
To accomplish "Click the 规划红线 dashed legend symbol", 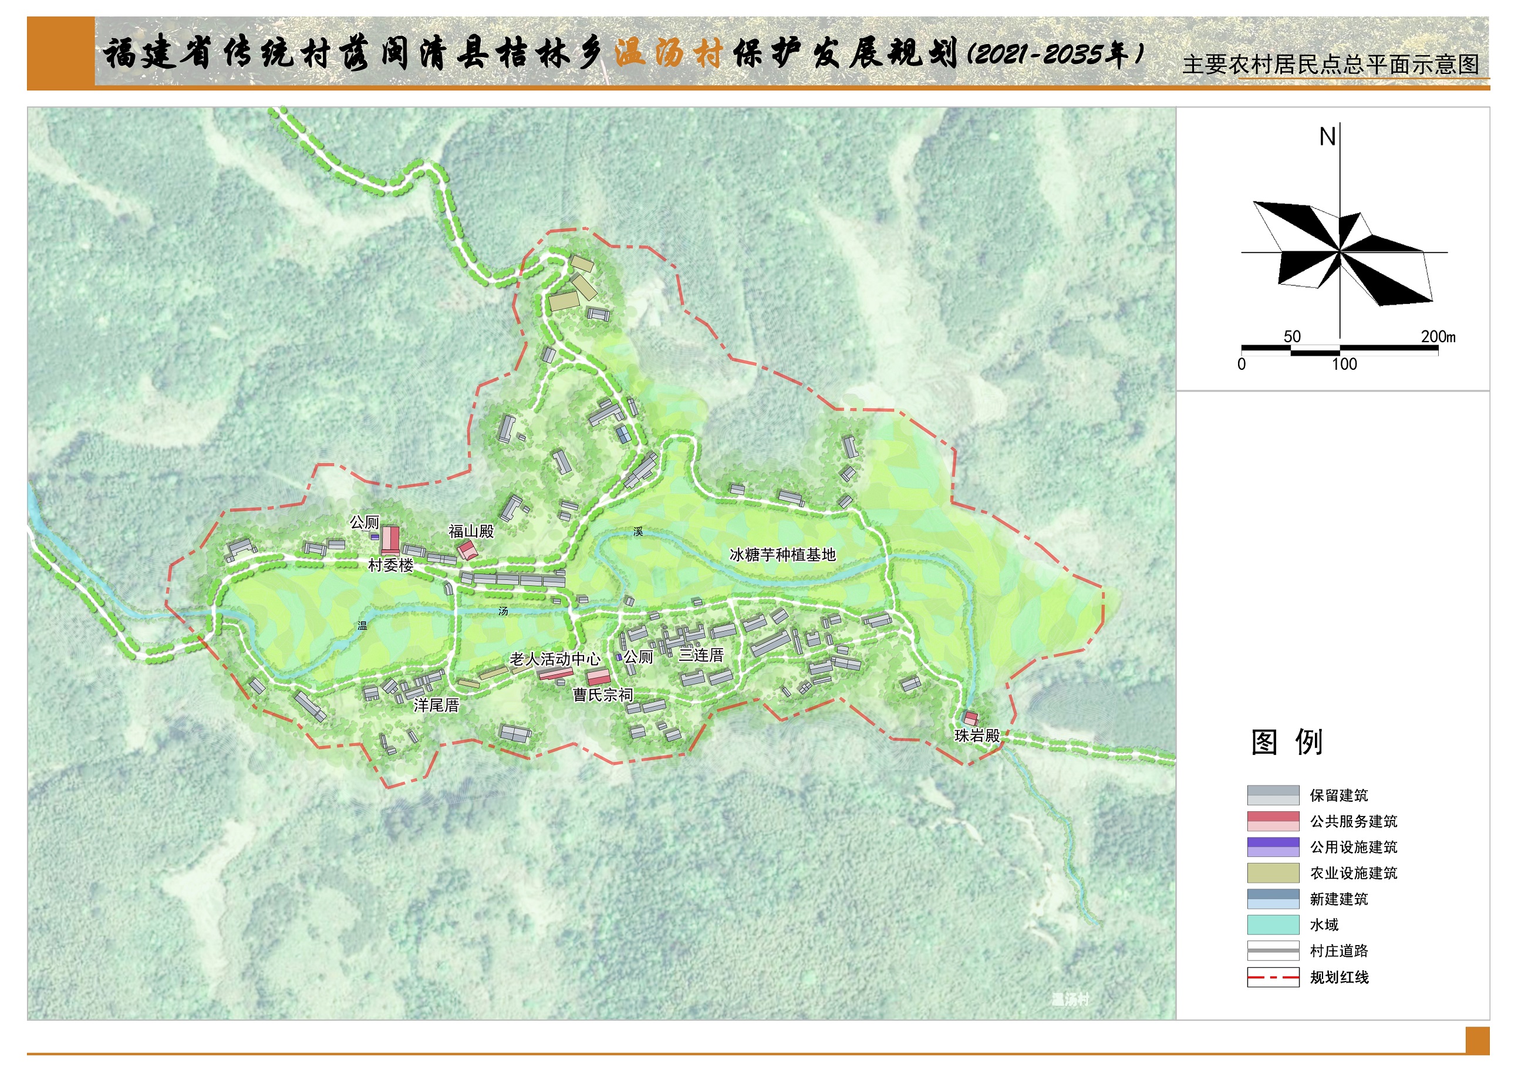I will coord(1273,977).
